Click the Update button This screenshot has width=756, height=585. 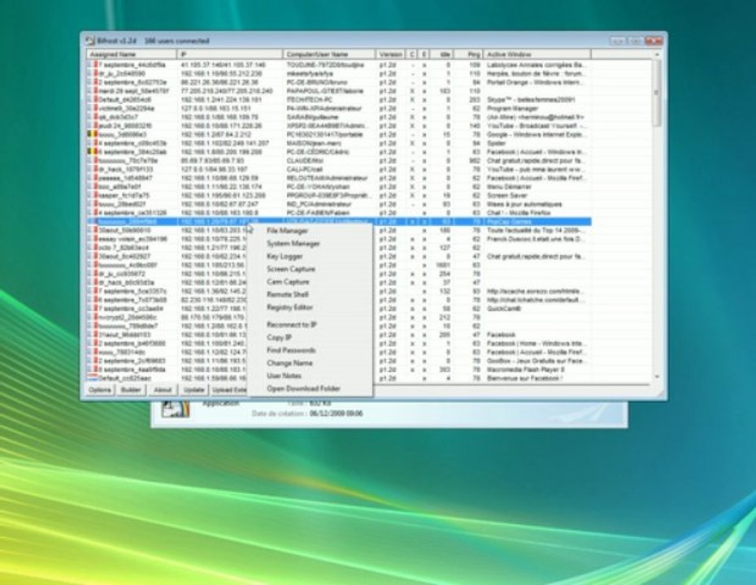point(193,390)
